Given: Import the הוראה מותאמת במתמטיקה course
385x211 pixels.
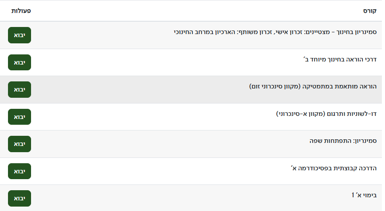Looking at the screenshot, I should (20, 89).
